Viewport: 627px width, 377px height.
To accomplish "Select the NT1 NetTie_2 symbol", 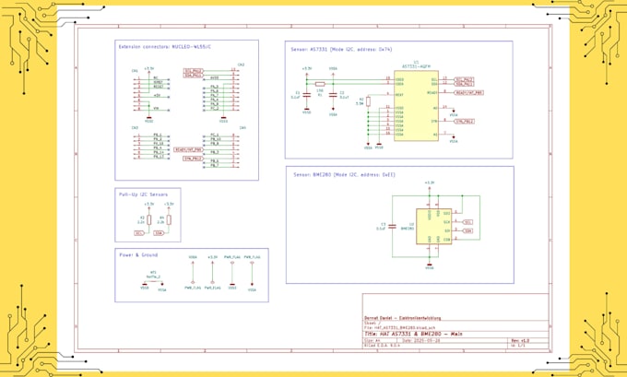I will tap(154, 283).
